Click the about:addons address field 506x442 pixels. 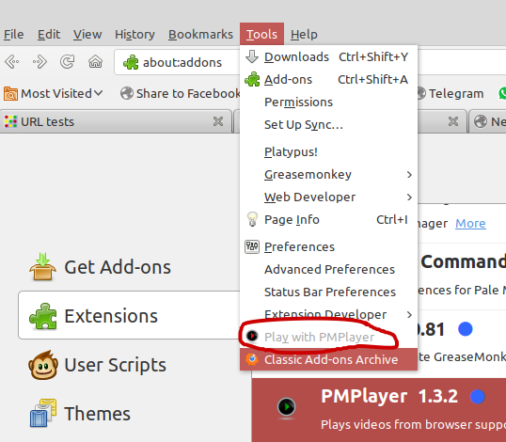[x=177, y=62]
